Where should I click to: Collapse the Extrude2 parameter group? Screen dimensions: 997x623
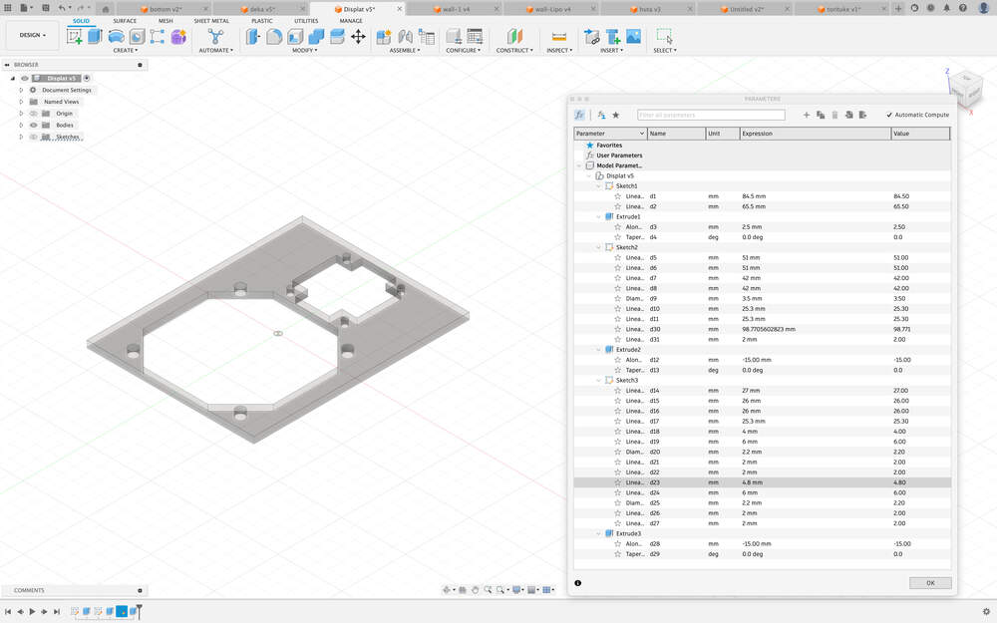pos(598,350)
